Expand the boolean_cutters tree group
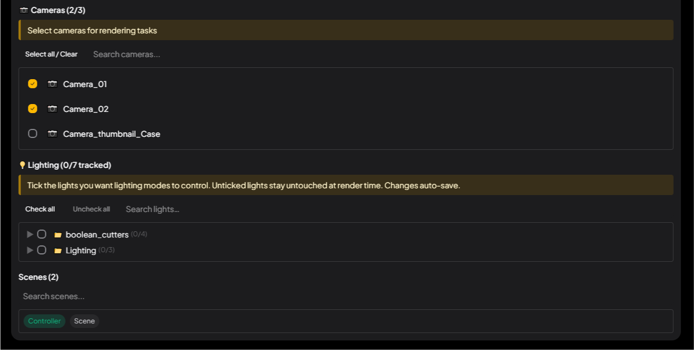Image resolution: width=694 pixels, height=350 pixels. (x=30, y=234)
